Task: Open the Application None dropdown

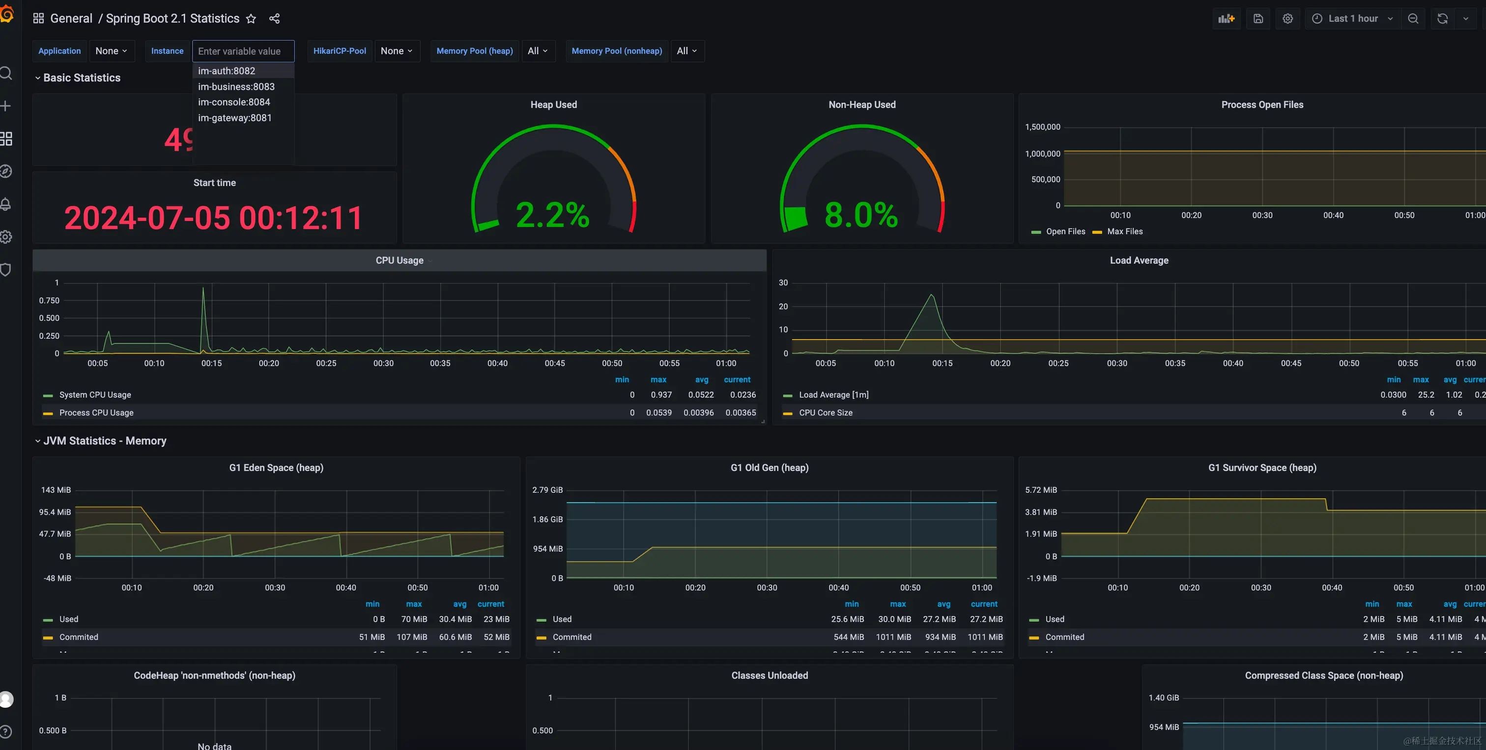Action: click(x=112, y=51)
